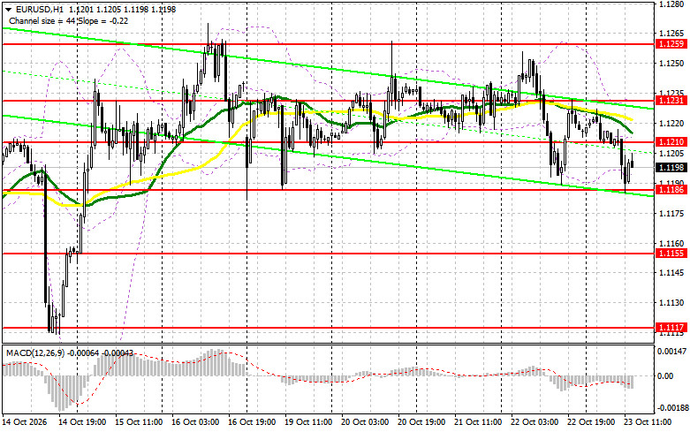The image size is (690, 432).
Task: Select the 1.1231 red price level label
Action: 671,101
